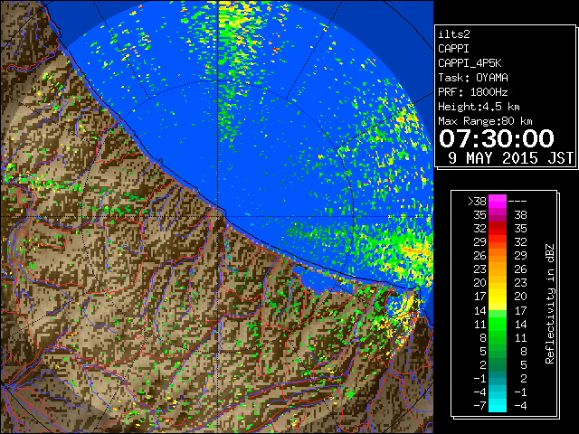Click the "CAPPI_4P5K" product name text
This screenshot has height=434, width=579.
pos(470,63)
